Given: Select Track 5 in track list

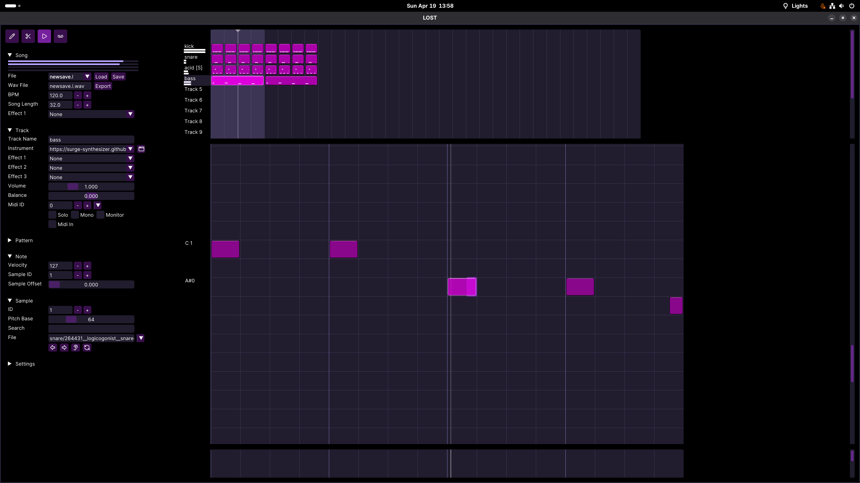Looking at the screenshot, I should click(193, 89).
